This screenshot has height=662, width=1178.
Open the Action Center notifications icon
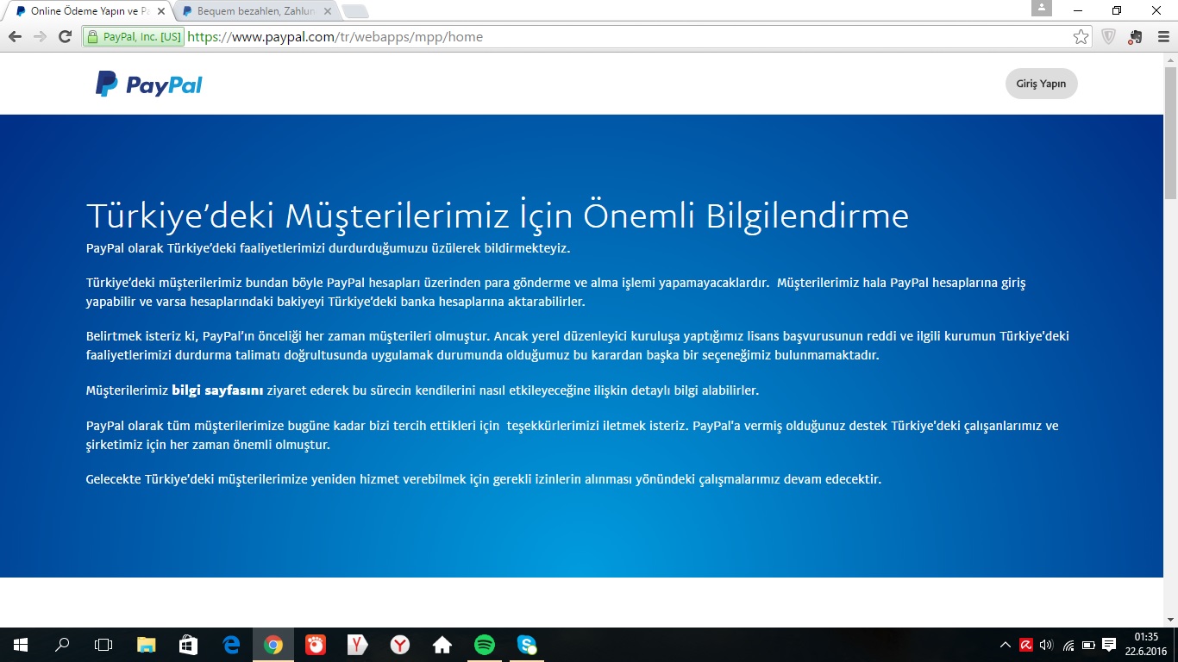pyautogui.click(x=1109, y=645)
